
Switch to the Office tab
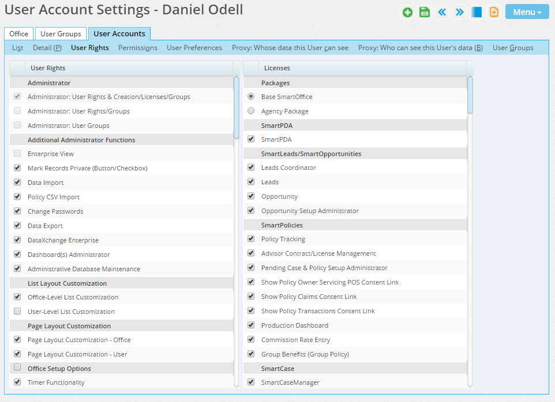tap(18, 34)
